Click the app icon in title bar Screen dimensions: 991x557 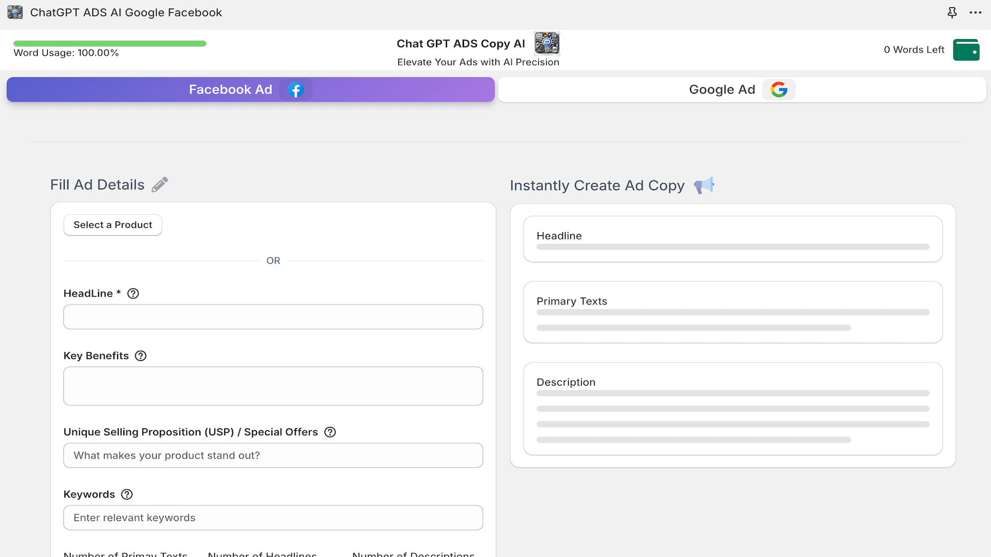(15, 12)
